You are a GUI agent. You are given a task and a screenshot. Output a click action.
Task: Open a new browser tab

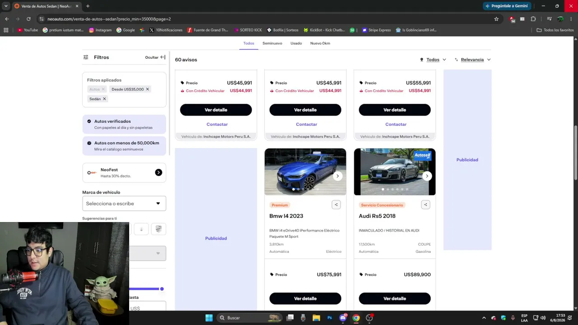pos(88,6)
